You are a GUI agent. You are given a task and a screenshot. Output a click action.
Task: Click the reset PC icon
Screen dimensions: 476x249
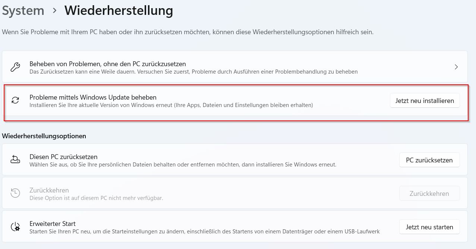pos(15,160)
